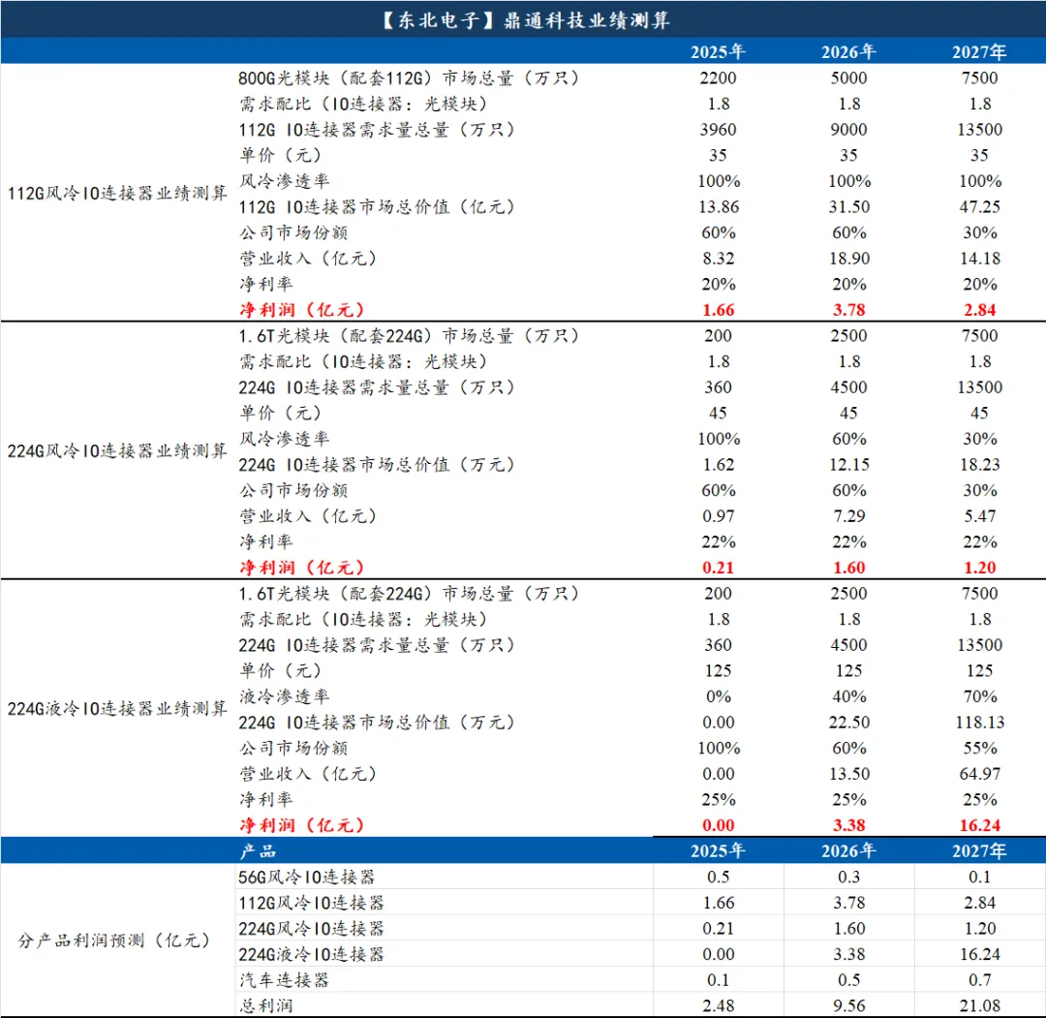1046x1018 pixels.
Task: Select the value 118.13
Action: (980, 723)
